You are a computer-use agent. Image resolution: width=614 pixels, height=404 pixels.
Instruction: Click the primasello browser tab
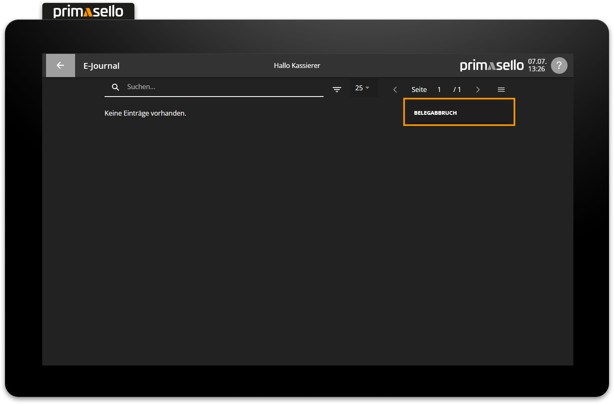coord(88,11)
